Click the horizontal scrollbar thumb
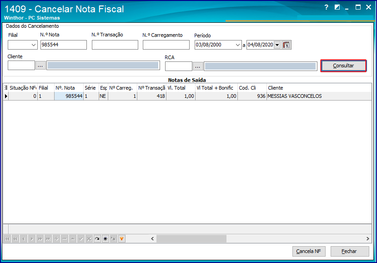This screenshot has width=377, height=263. (191, 239)
